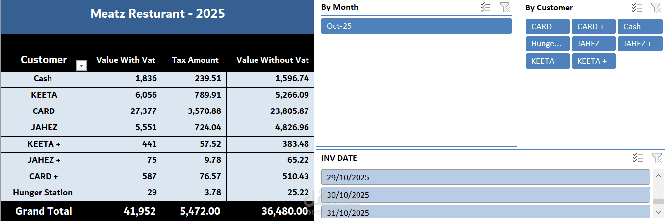
Task: Toggle multi-select in By Customer slicer
Action: 637,7
